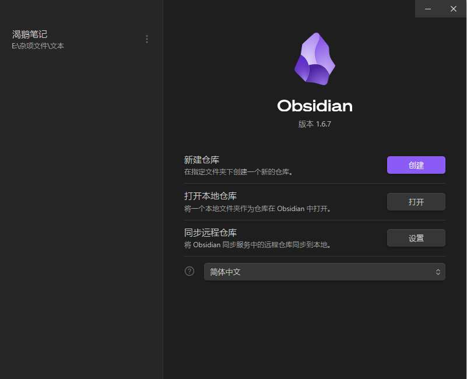Open the vault options three-dot menu
Image resolution: width=467 pixels, height=379 pixels.
(x=147, y=39)
